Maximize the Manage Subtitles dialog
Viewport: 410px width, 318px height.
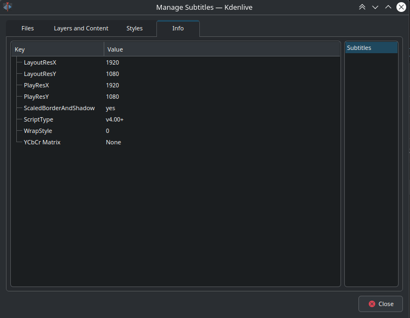tap(388, 7)
